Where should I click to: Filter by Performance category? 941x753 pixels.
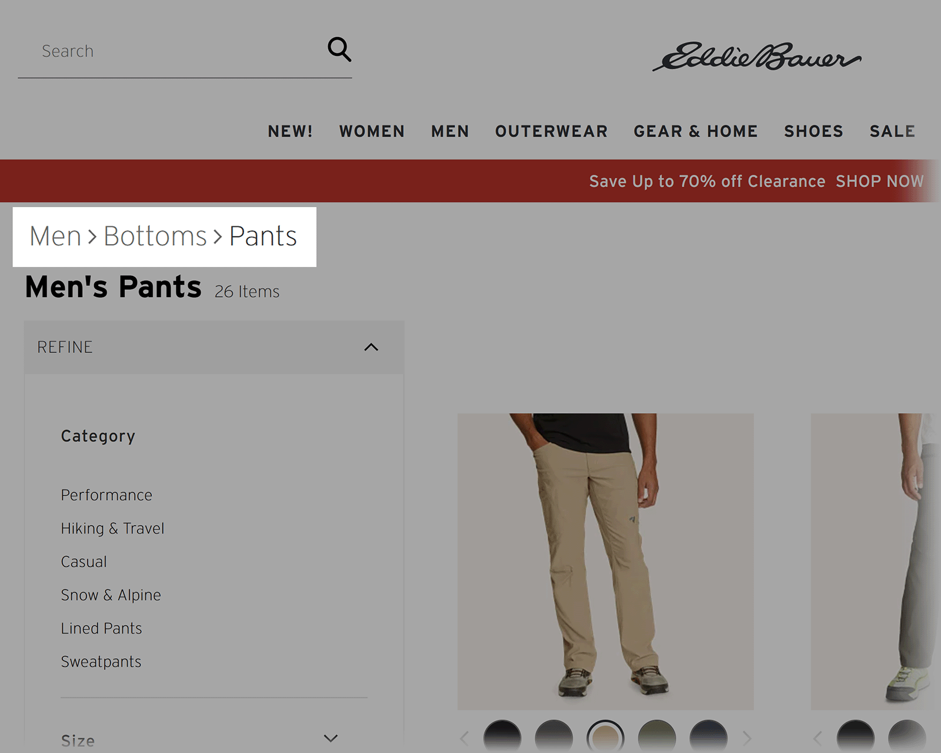[x=106, y=495]
